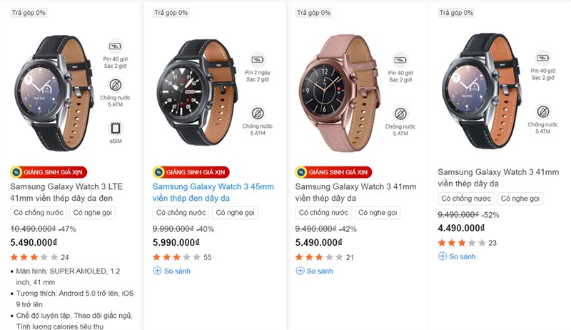The height and width of the screenshot is (330, 571).
Task: Click 'So sánh' under the pink watch
Action: pyautogui.click(x=315, y=271)
